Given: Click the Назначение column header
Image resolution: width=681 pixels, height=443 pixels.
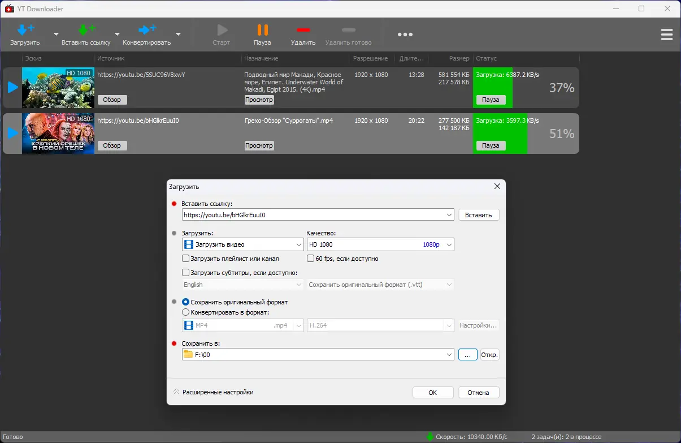Looking at the screenshot, I should pos(296,58).
